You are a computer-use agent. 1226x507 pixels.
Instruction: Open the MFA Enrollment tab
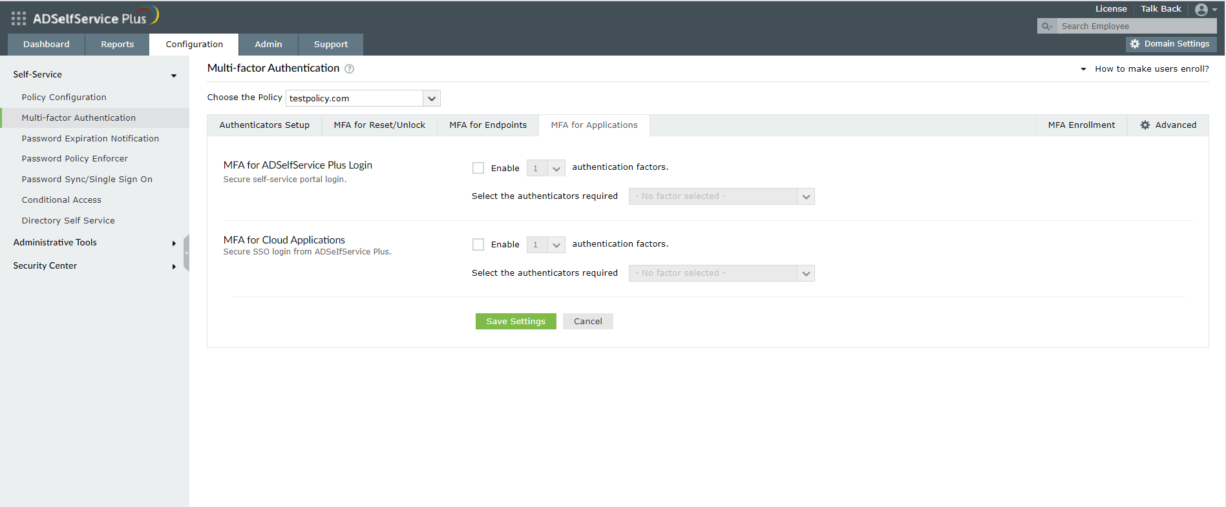(x=1081, y=125)
